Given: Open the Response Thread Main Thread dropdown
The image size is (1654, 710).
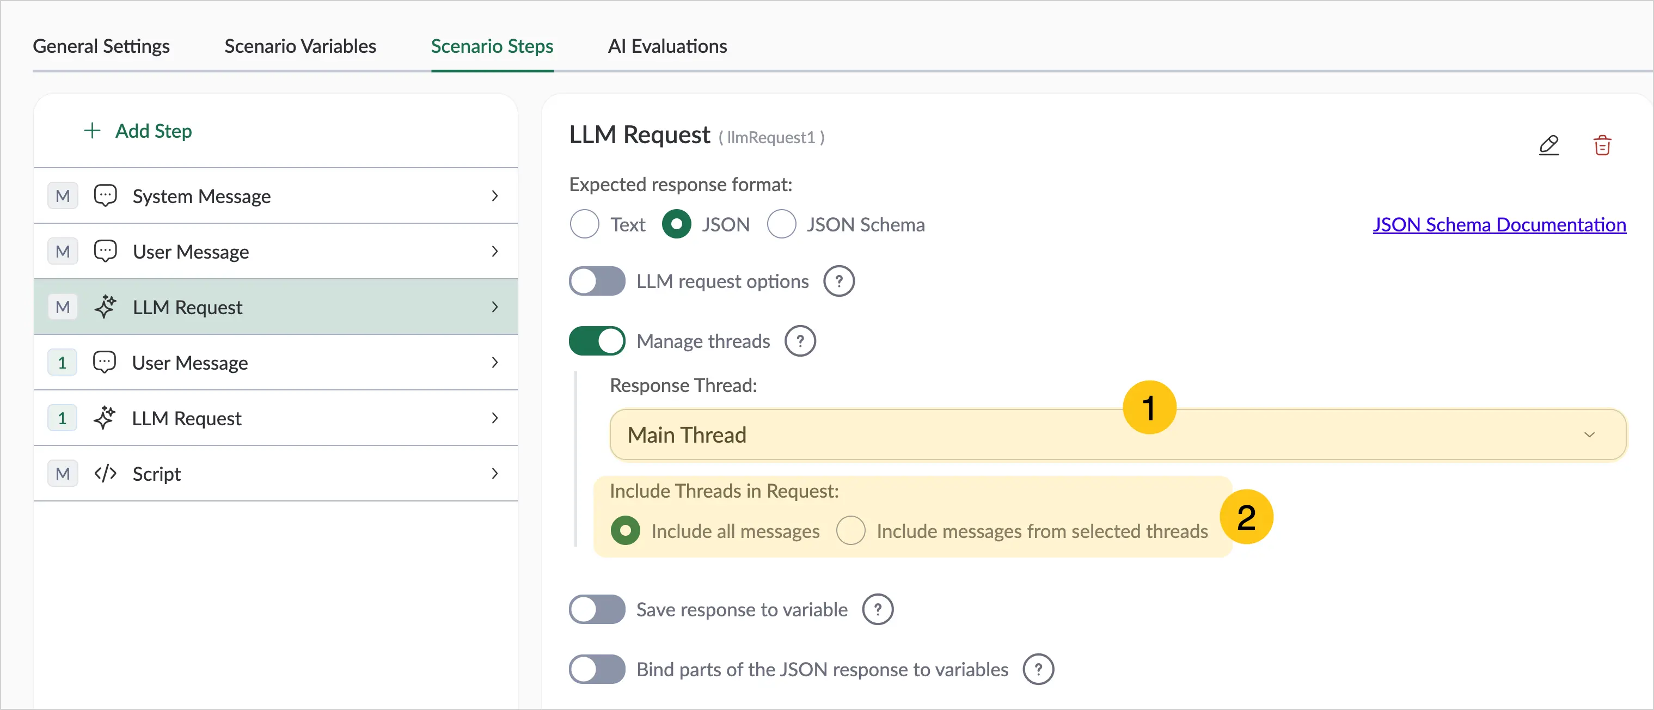Looking at the screenshot, I should (1117, 434).
